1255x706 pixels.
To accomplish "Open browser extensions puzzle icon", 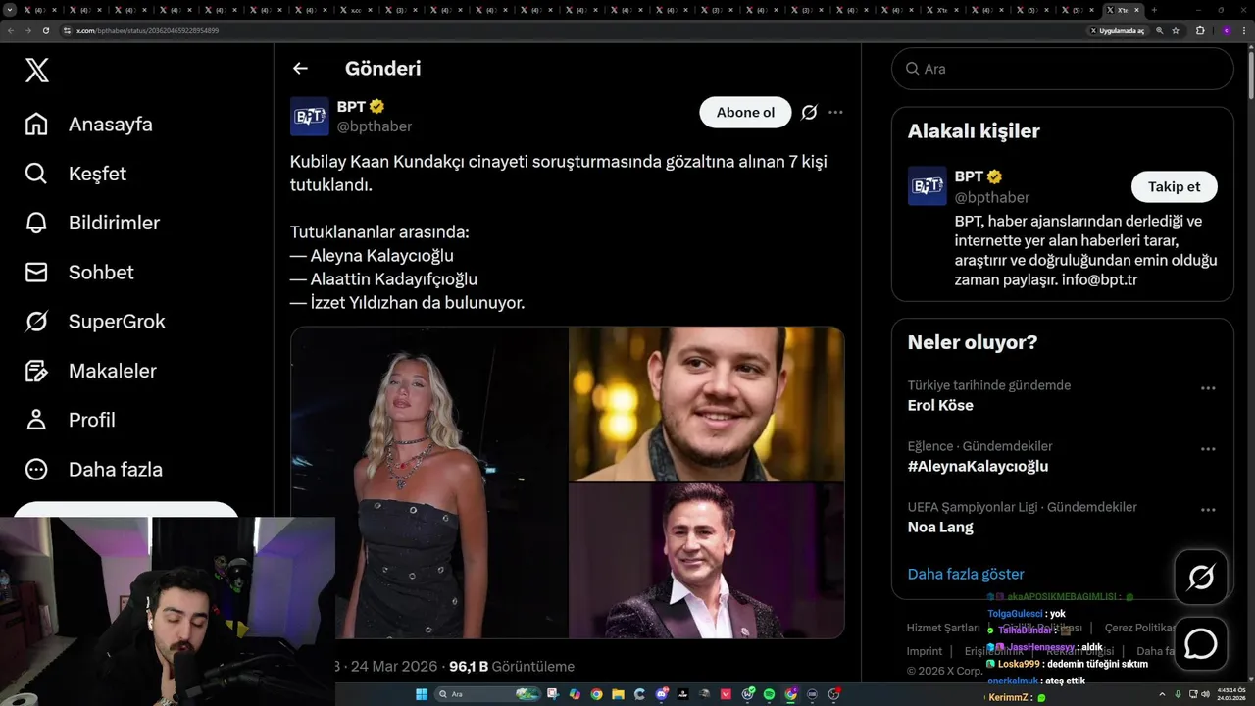I will (1200, 30).
